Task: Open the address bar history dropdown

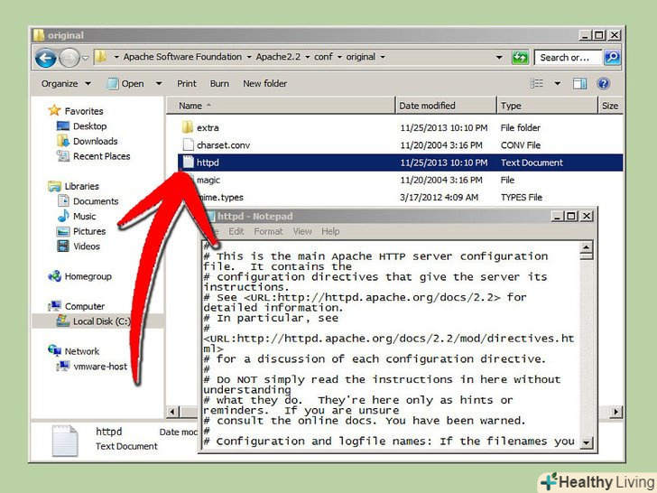Action: [498, 57]
